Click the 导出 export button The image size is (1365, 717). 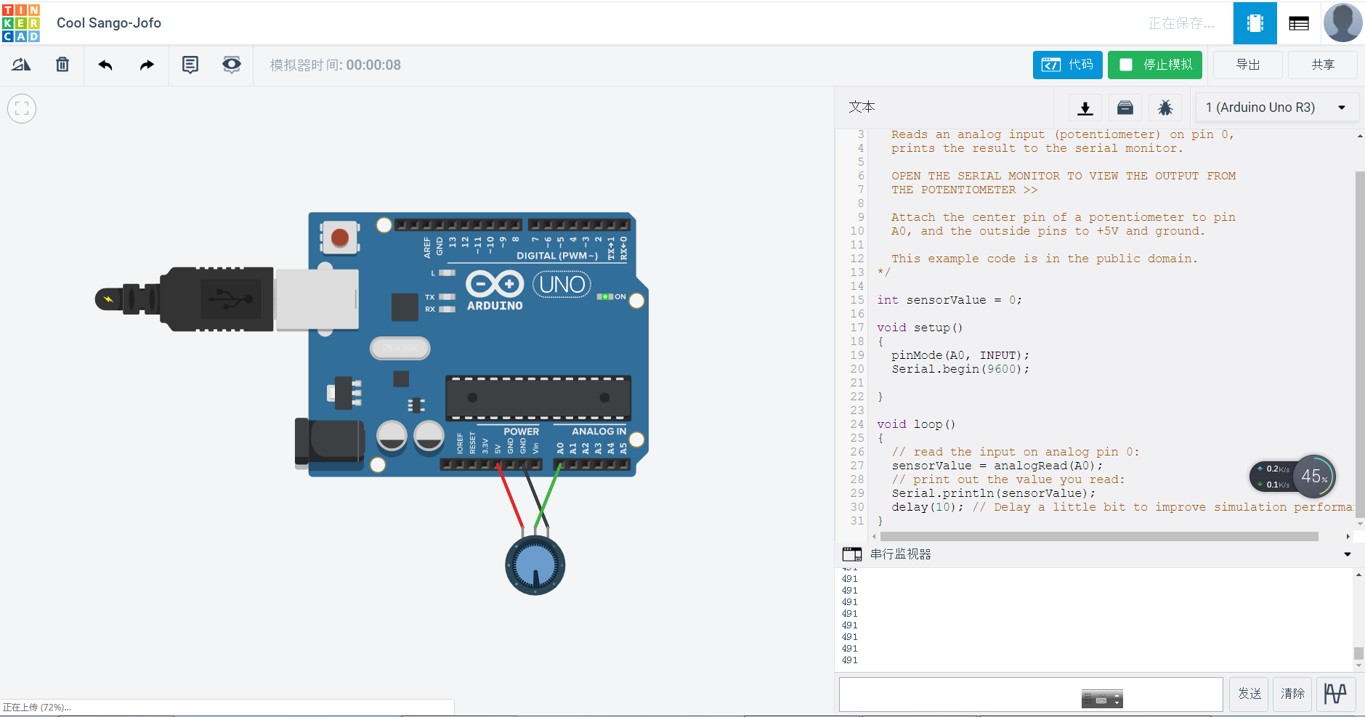[x=1247, y=65]
